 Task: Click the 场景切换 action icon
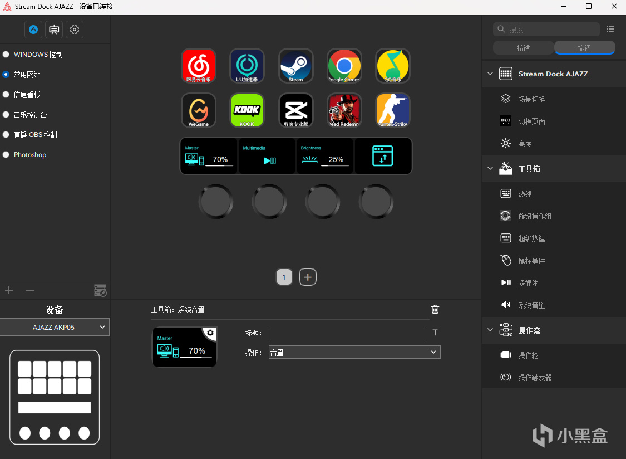506,99
